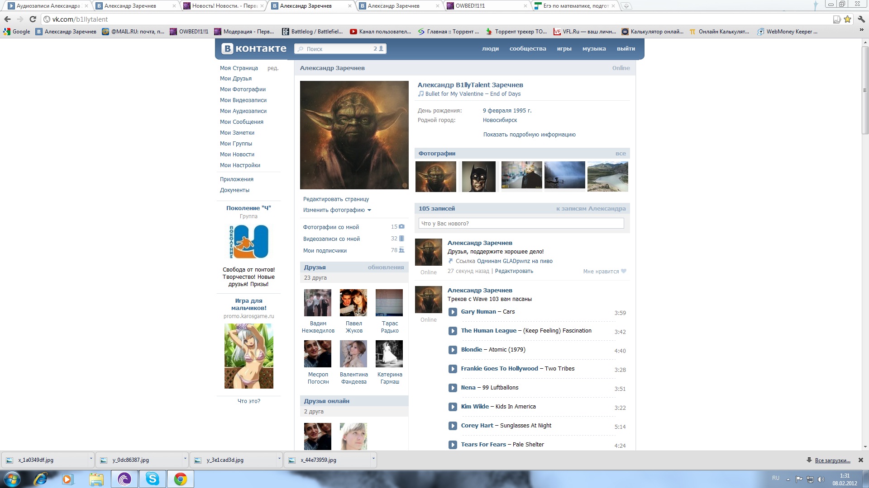
Task: Expand Изменить фотографию dropdown
Action: [369, 210]
